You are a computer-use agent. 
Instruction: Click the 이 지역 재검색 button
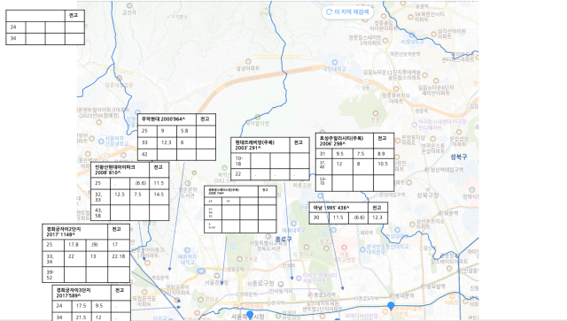coord(347,11)
